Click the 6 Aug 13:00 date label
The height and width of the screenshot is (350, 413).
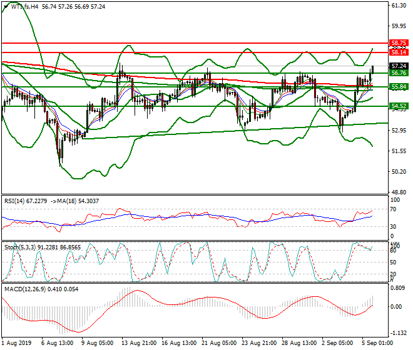[57, 343]
